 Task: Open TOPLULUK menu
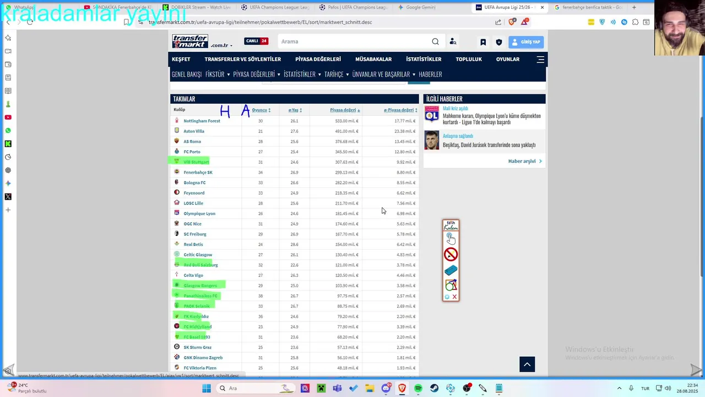click(469, 59)
